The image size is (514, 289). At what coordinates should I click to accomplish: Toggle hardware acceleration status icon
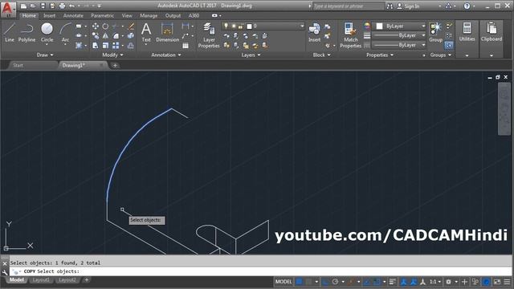click(x=487, y=282)
